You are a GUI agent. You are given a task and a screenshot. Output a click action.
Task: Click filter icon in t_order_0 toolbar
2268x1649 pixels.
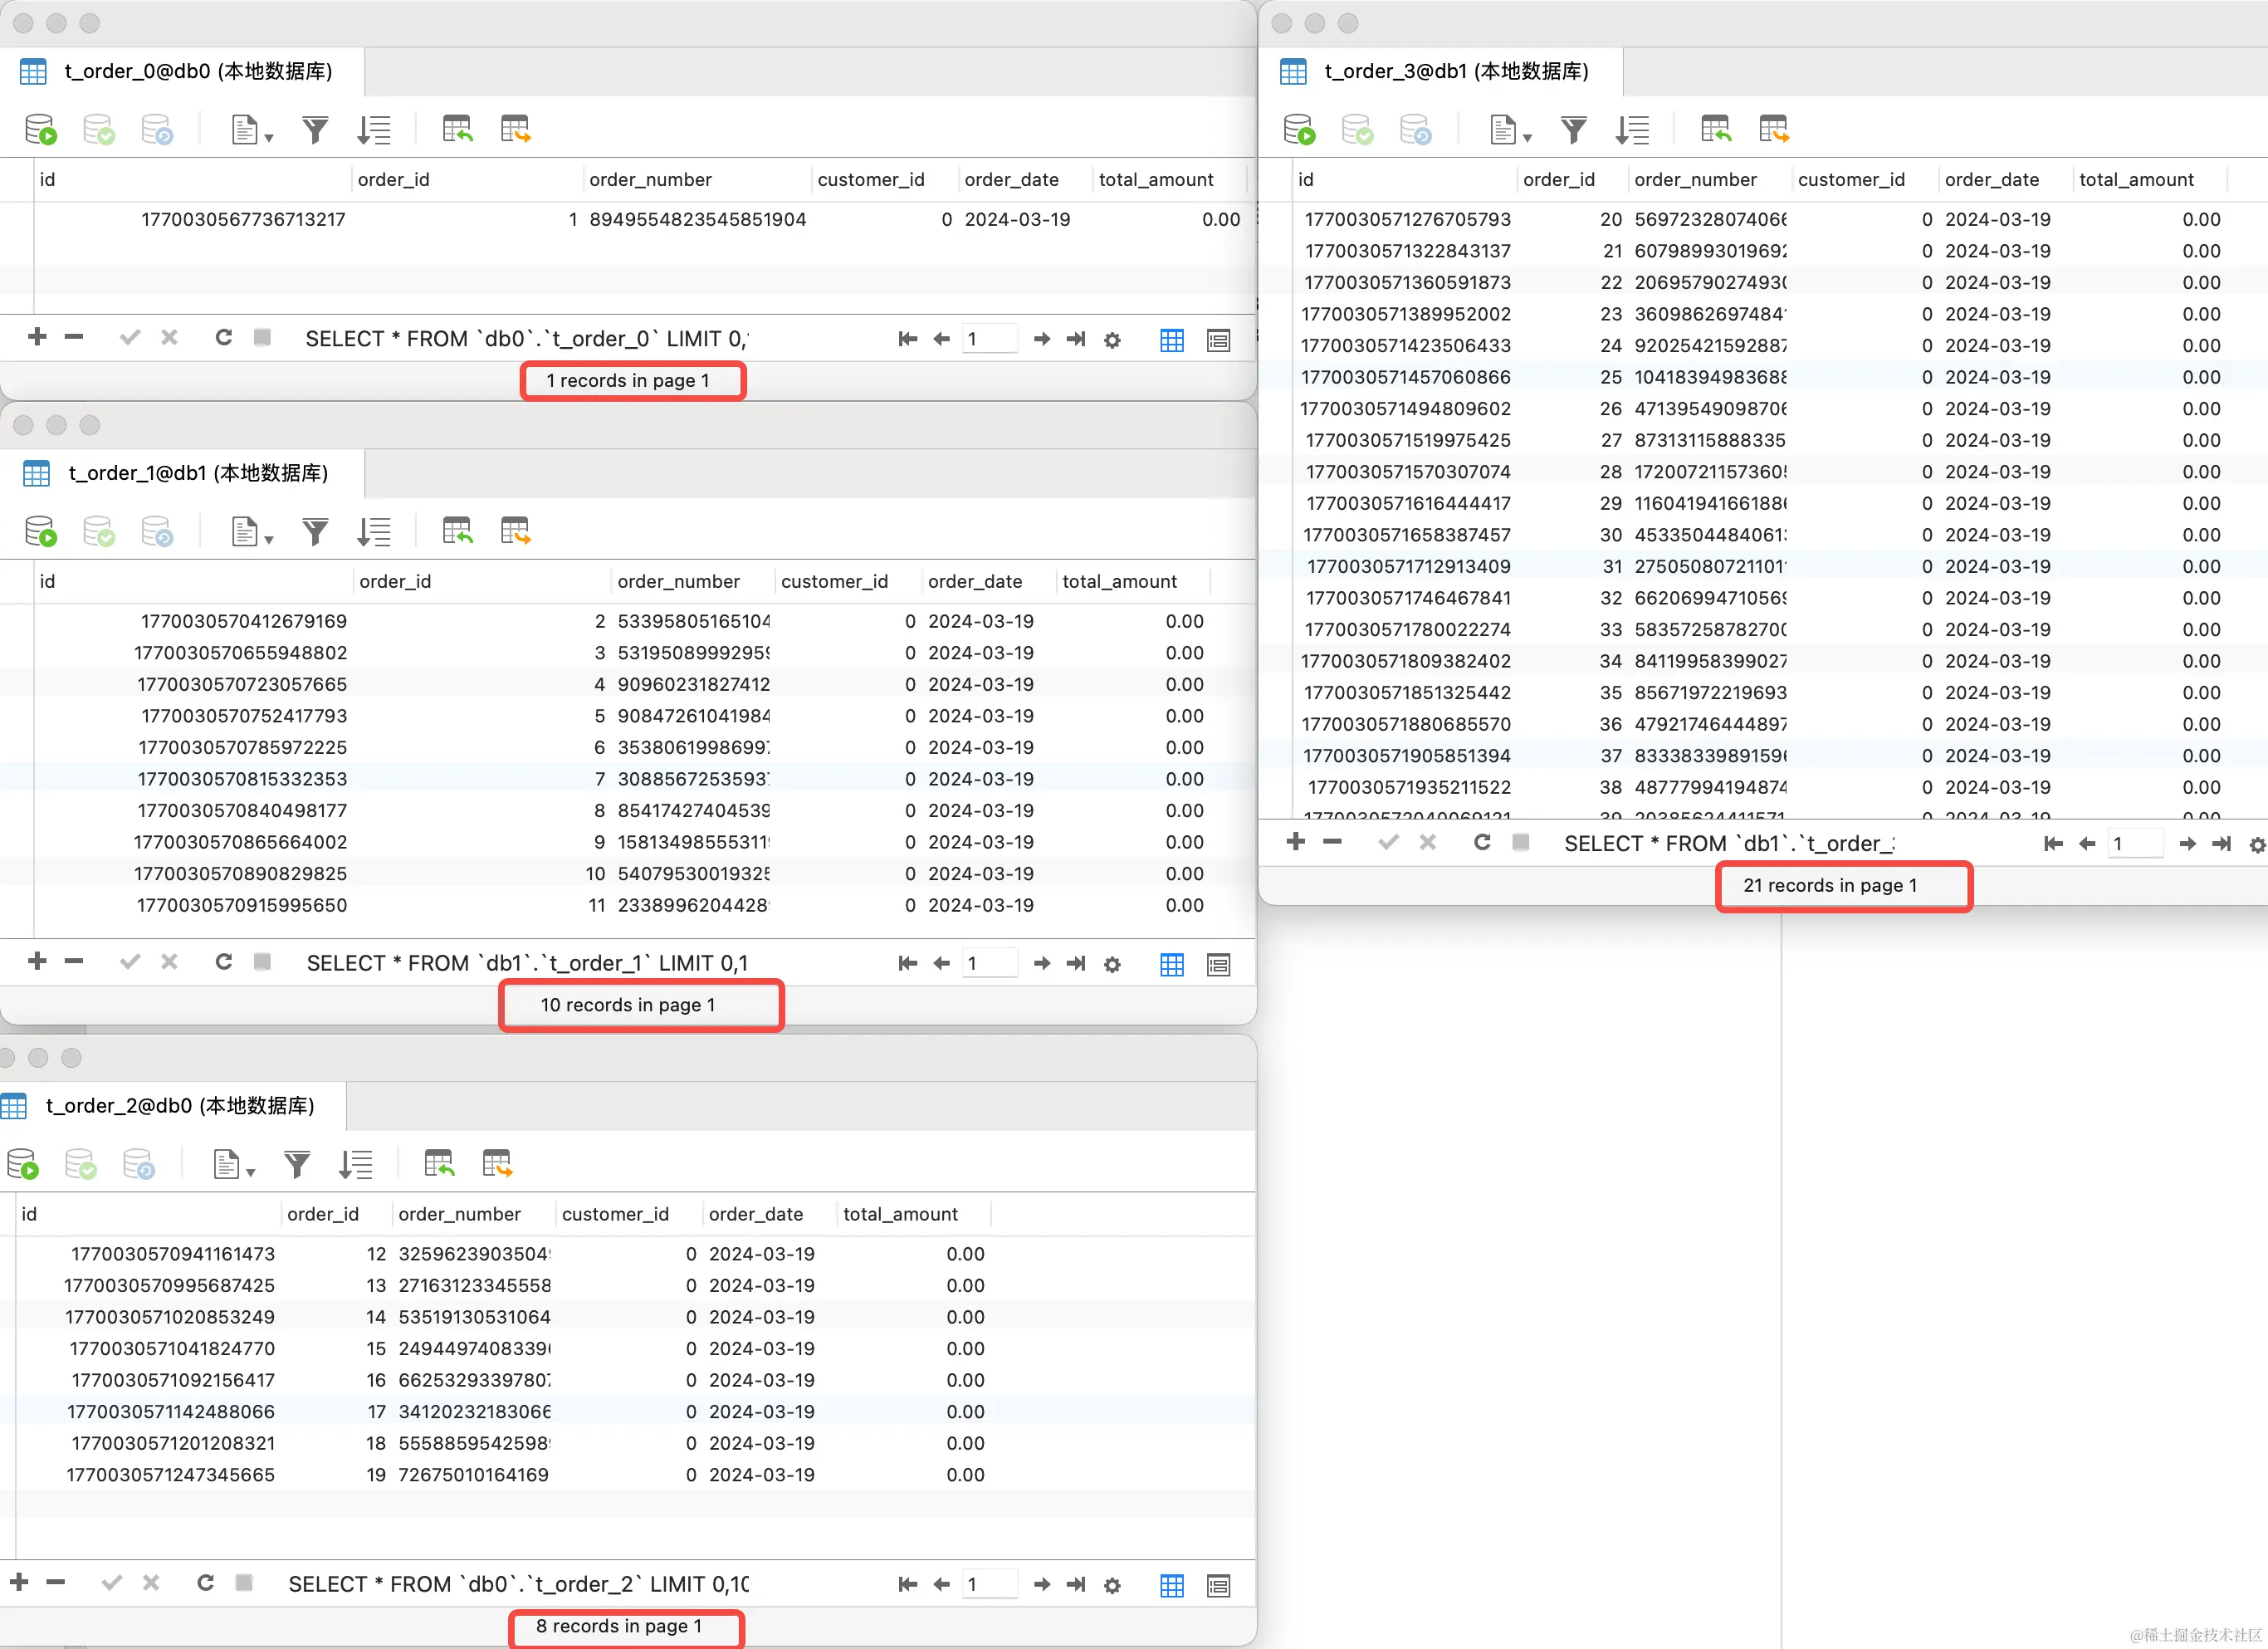315,130
